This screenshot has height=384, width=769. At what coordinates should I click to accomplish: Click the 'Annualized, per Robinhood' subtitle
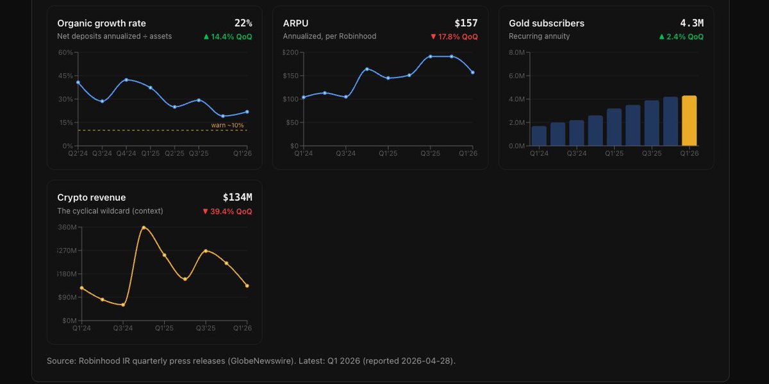(x=329, y=37)
